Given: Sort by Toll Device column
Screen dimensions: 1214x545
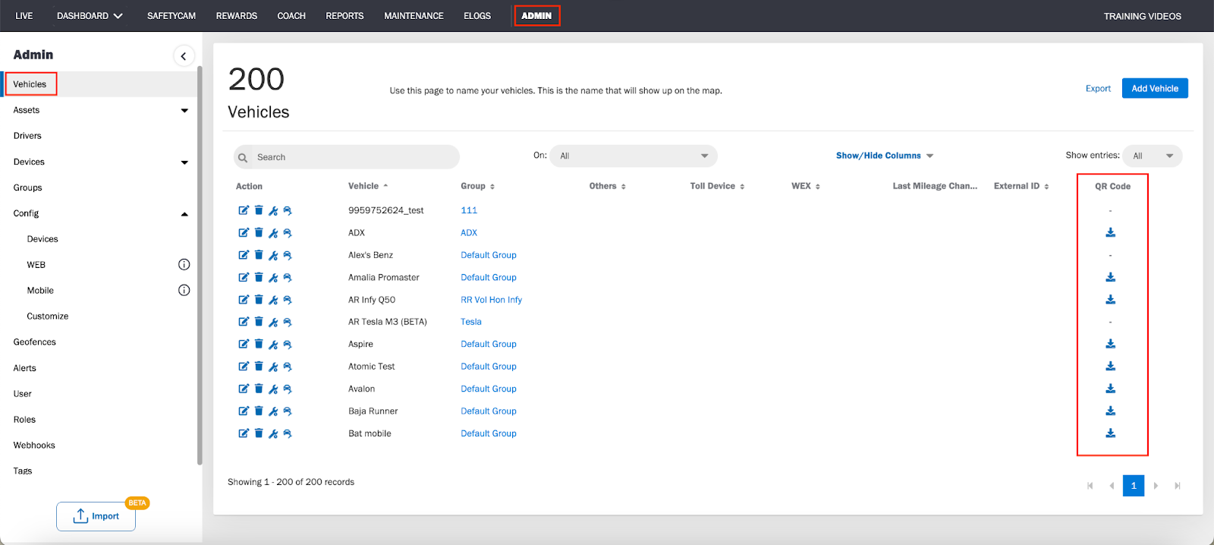Looking at the screenshot, I should (x=717, y=186).
